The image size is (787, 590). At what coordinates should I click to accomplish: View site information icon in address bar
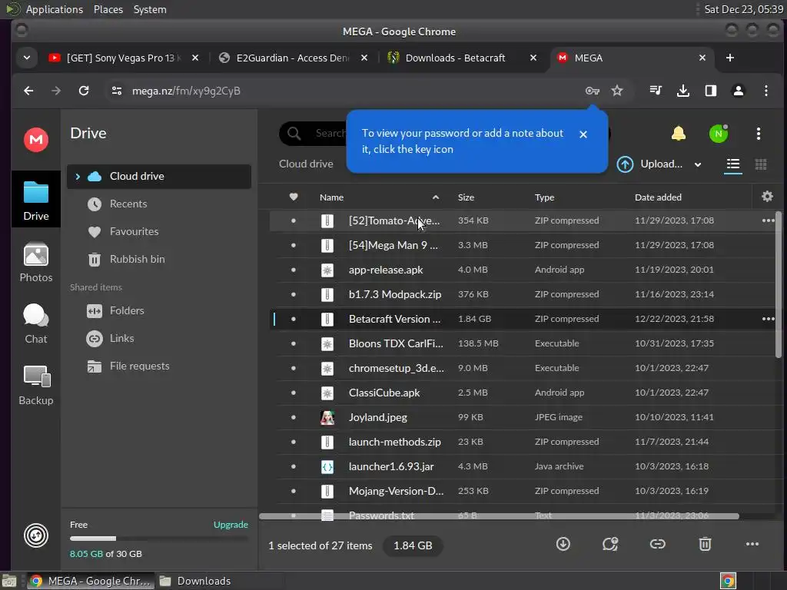[x=117, y=91]
